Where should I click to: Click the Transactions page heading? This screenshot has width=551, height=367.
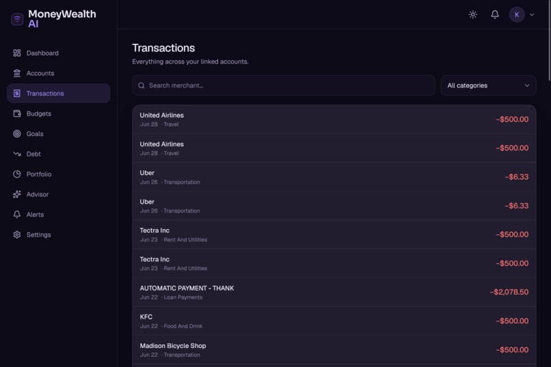point(163,48)
